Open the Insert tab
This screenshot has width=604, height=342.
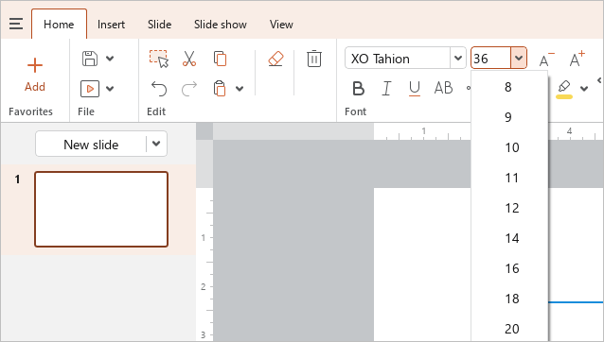tap(111, 25)
